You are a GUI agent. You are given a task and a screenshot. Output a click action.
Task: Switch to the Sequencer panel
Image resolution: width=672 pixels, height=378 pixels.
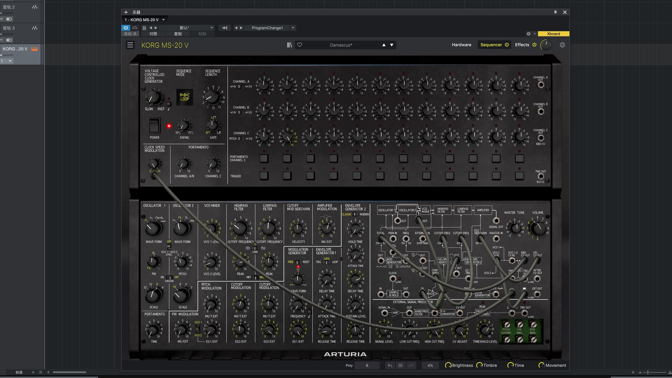point(491,45)
